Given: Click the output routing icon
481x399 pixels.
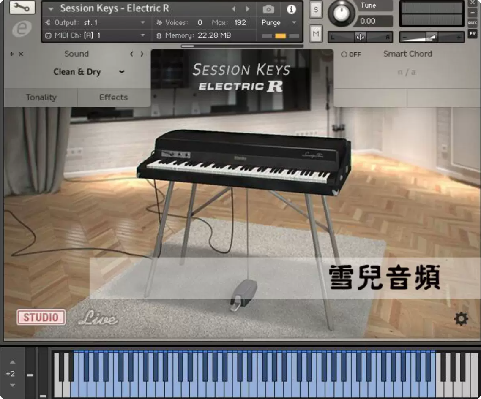Looking at the screenshot, I should click(x=48, y=22).
